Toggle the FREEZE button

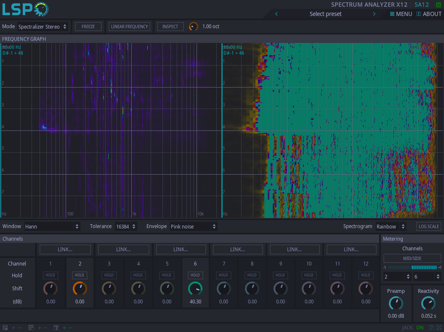click(x=88, y=27)
